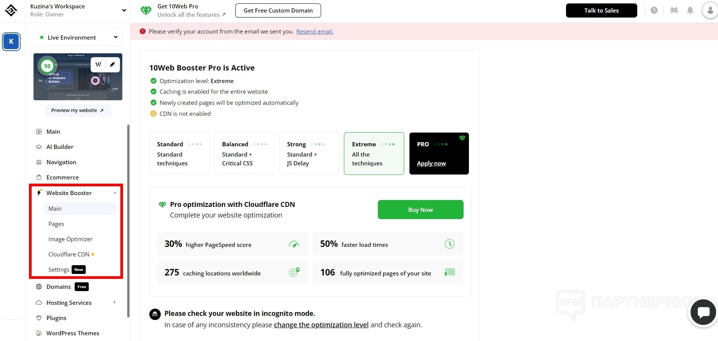Click the notification bell icon
Screen dimensions: 718x341
(x=690, y=10)
